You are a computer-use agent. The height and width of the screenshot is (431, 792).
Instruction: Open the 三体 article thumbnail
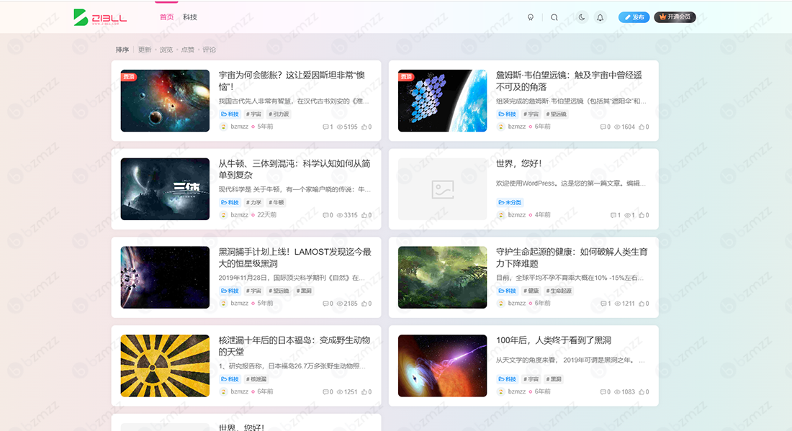click(x=165, y=189)
